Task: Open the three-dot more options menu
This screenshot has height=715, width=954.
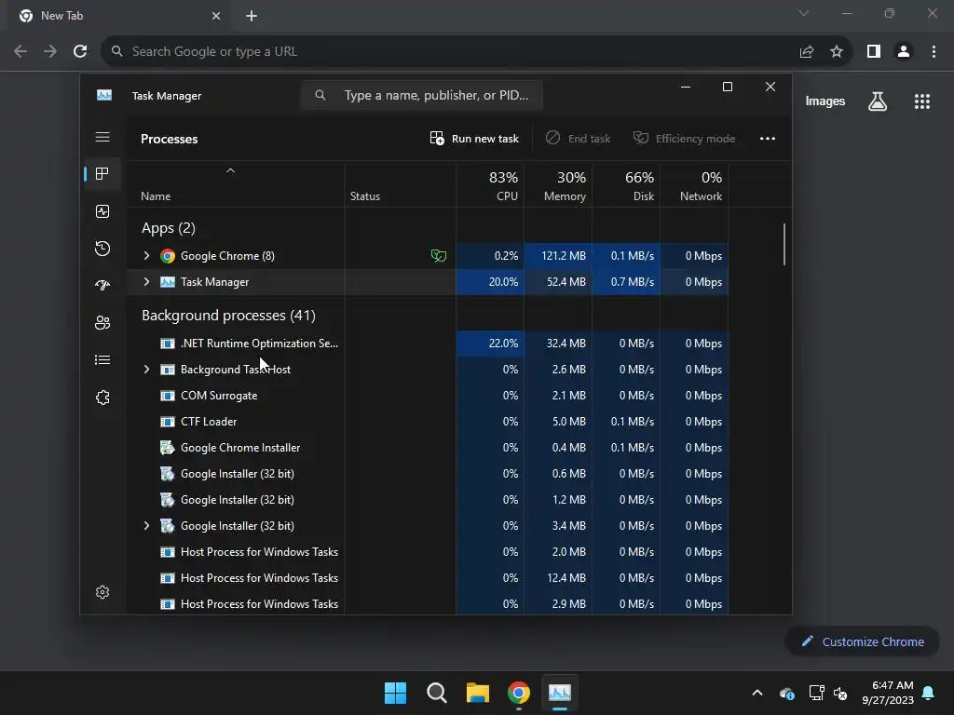Action: pos(768,139)
